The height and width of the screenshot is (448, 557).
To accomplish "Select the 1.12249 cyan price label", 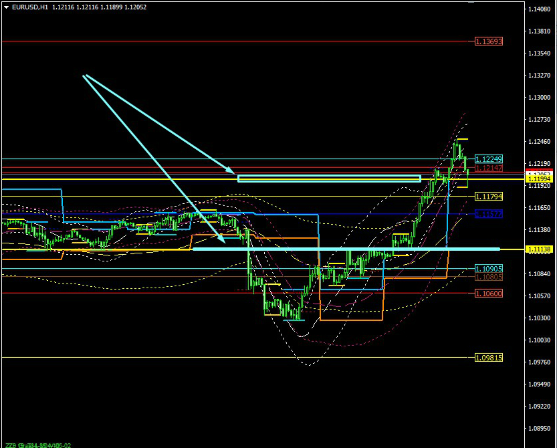I will point(488,159).
